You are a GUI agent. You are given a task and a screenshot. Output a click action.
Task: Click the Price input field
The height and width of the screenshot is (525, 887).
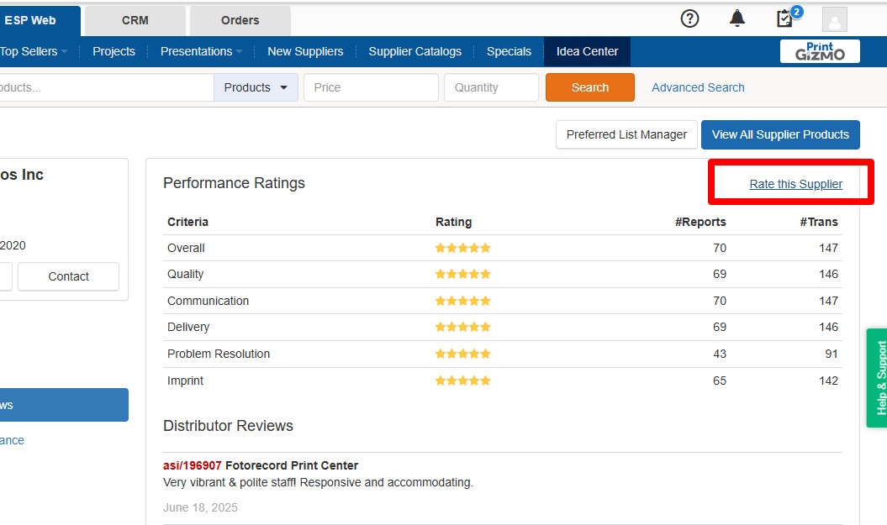371,87
